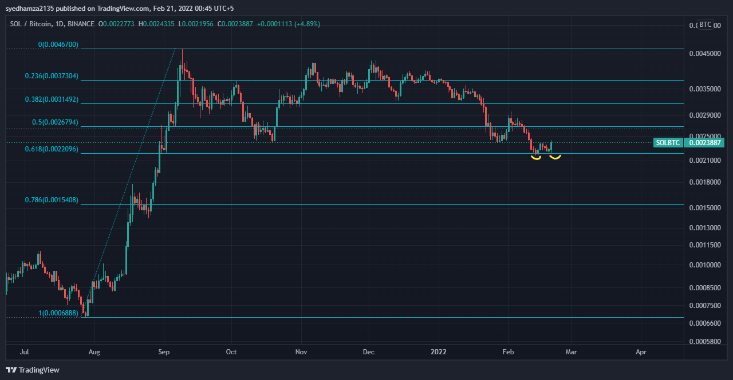Click the Apr label on the time axis

[x=641, y=352]
